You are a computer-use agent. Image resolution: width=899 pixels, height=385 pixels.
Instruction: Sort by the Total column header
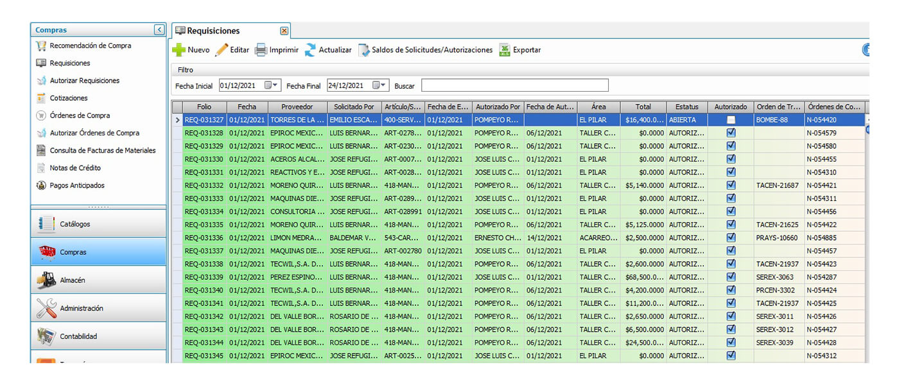click(643, 107)
